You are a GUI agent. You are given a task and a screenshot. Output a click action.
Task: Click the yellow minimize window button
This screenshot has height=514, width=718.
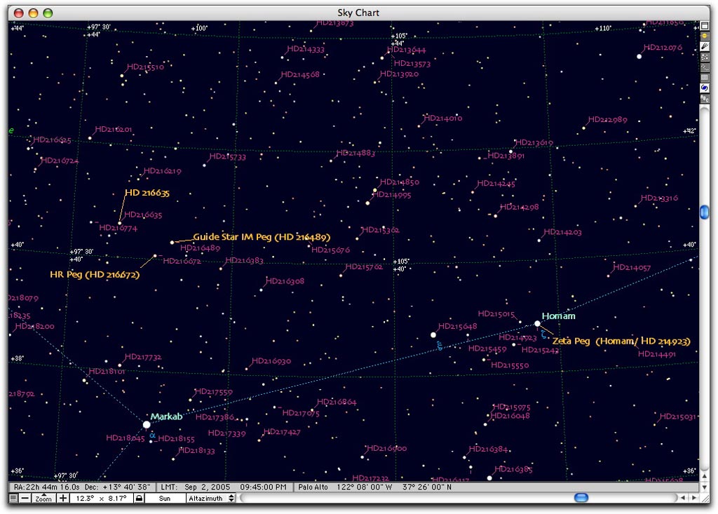pos(33,13)
